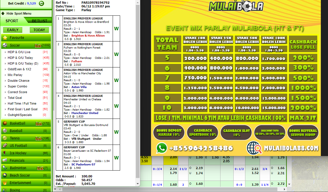The height and width of the screenshot is (192, 328).
Task: Click the Favourite star icon
Action: 5,38
